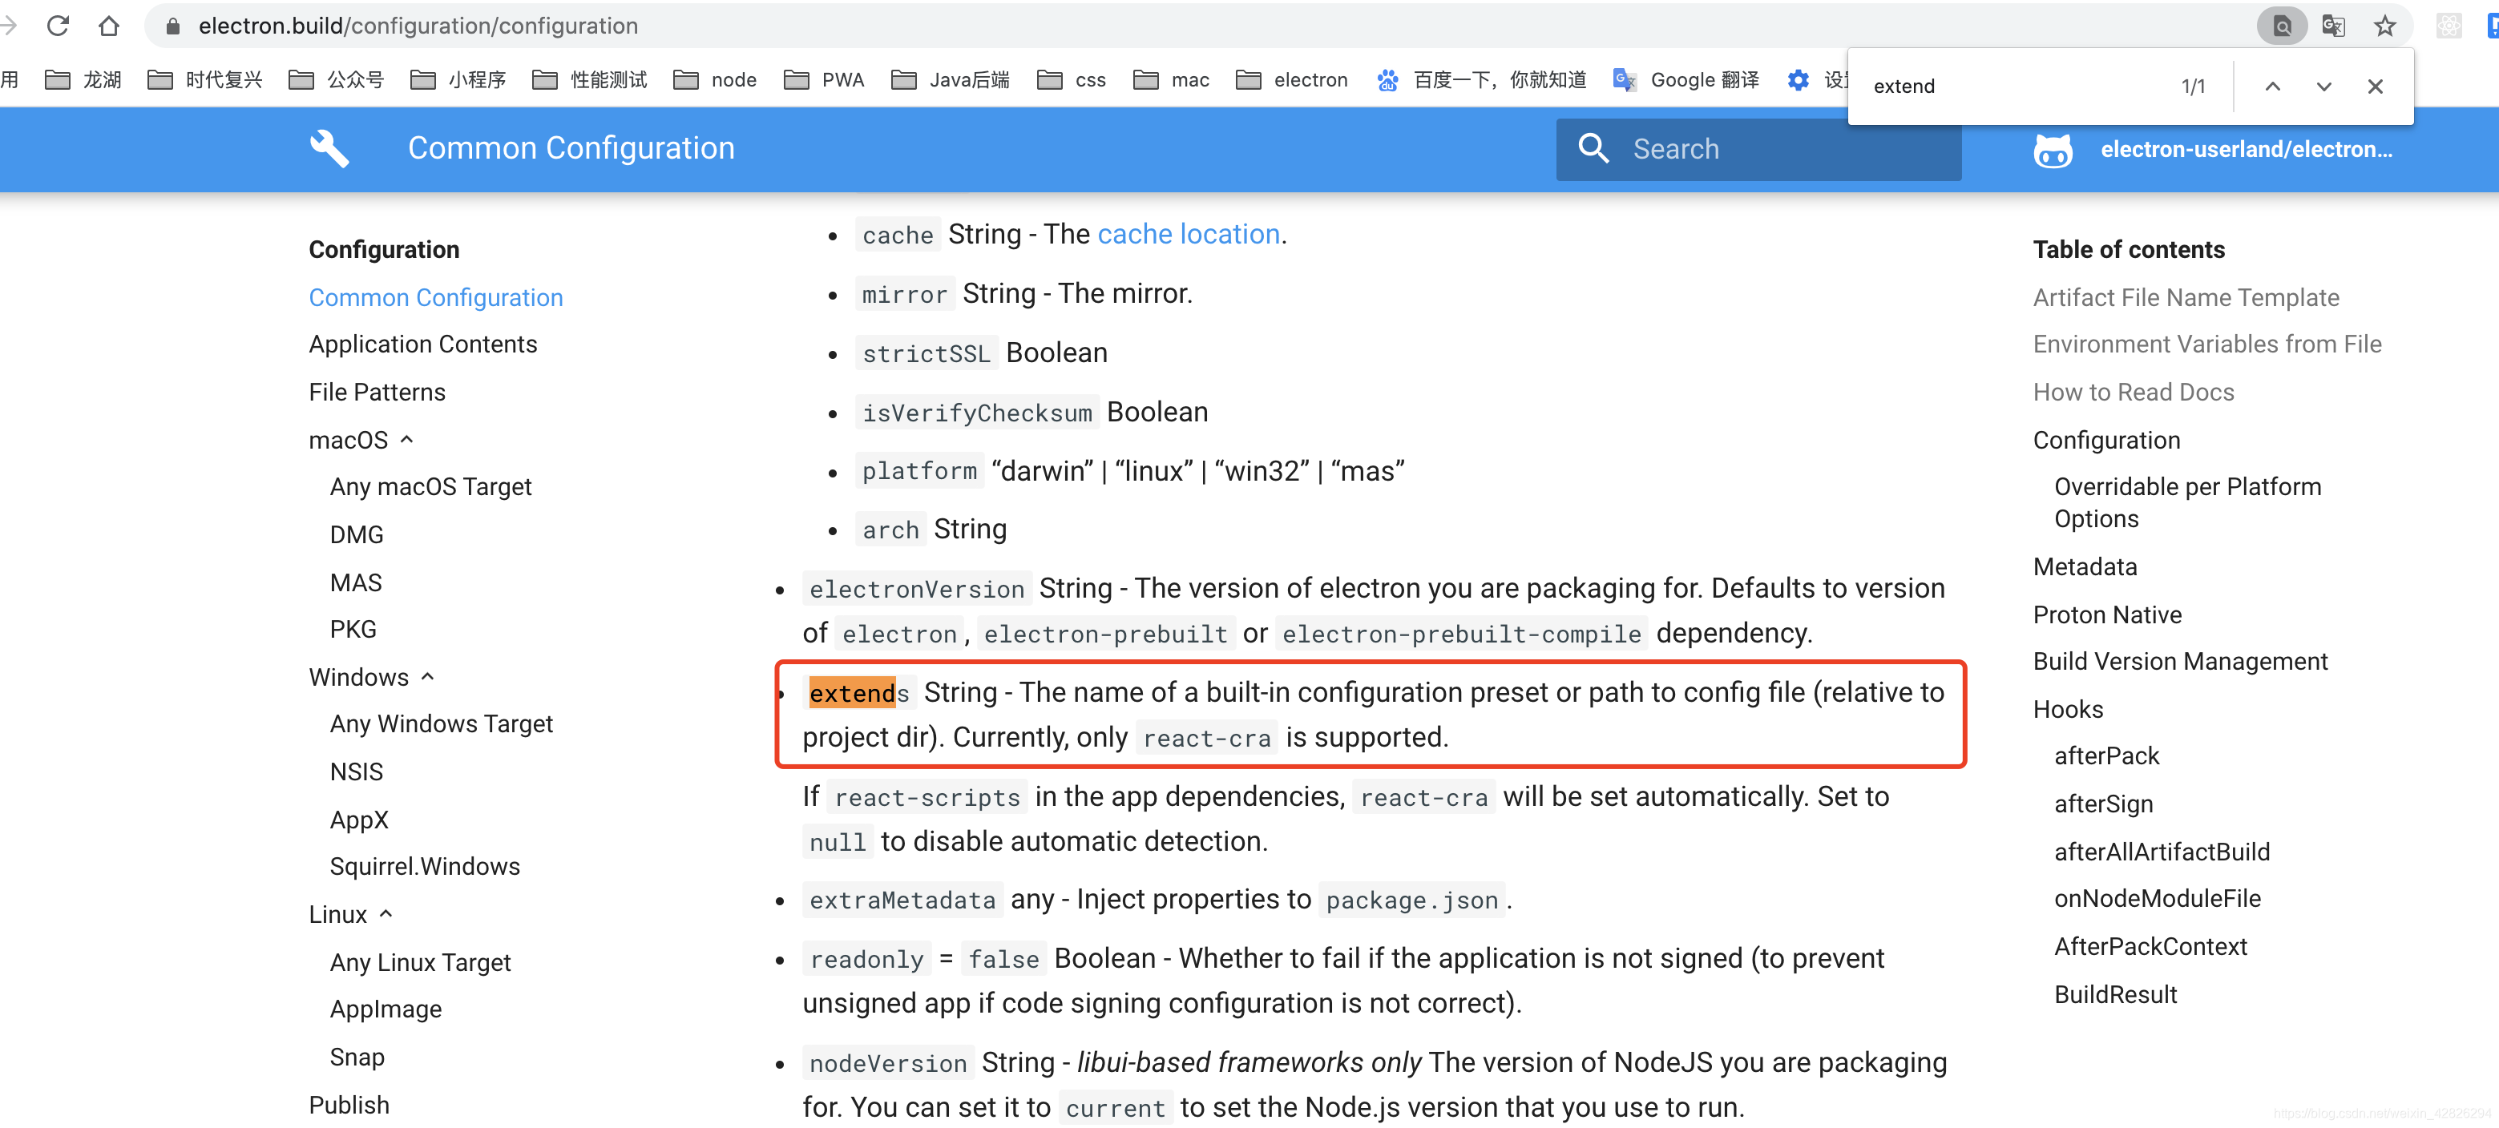Click the Google Lens icon in the address bar
Viewport: 2499px width, 1128px height.
click(x=2282, y=25)
